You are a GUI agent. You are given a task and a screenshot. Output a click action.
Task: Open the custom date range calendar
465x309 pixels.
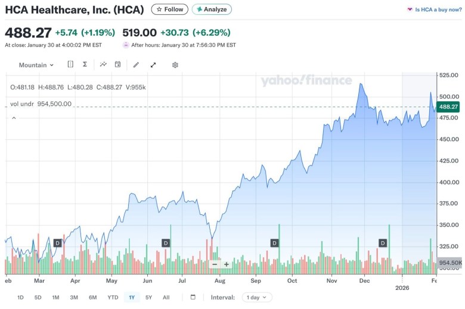tap(193, 297)
